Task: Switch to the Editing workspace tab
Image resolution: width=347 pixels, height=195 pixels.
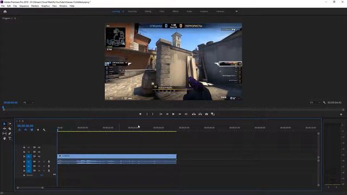Action: (x=148, y=11)
